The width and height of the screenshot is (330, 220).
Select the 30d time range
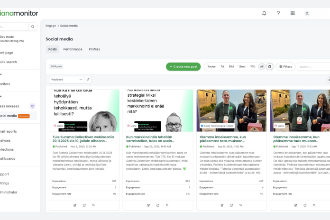click(231, 67)
